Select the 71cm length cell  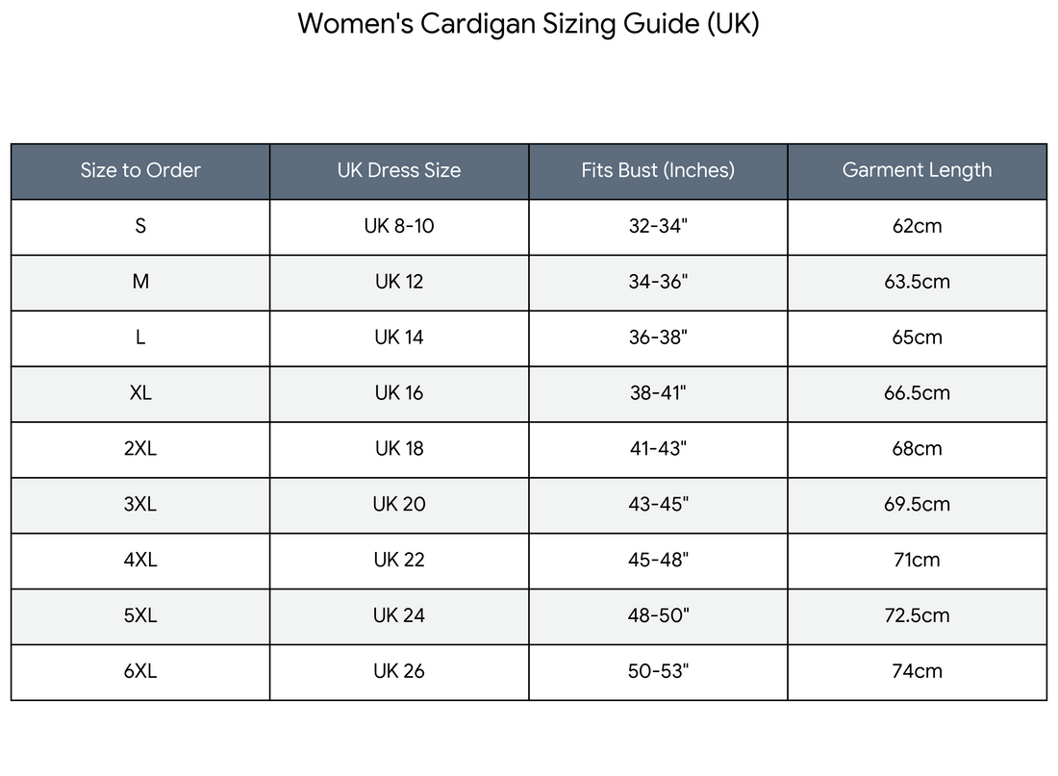917,562
